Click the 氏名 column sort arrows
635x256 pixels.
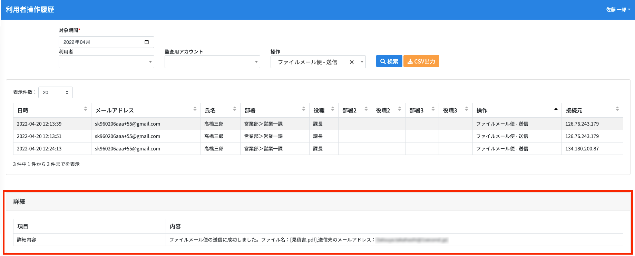(234, 109)
